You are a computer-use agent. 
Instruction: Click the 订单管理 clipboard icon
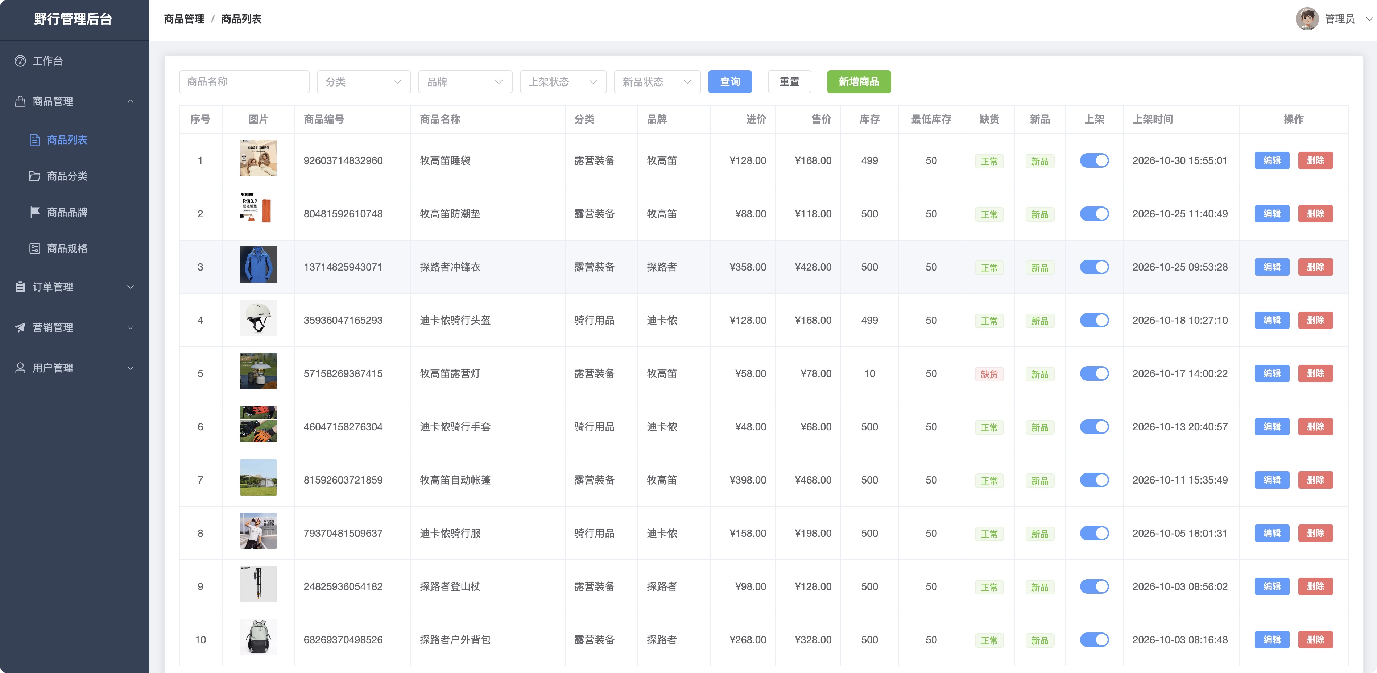click(x=20, y=287)
